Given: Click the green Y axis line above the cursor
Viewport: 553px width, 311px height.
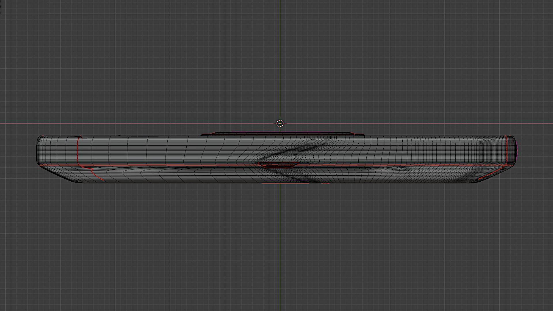Looking at the screenshot, I should pyautogui.click(x=280, y=58).
